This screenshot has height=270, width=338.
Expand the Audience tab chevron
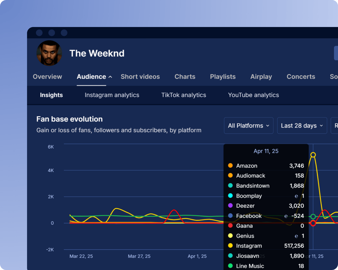coord(110,77)
